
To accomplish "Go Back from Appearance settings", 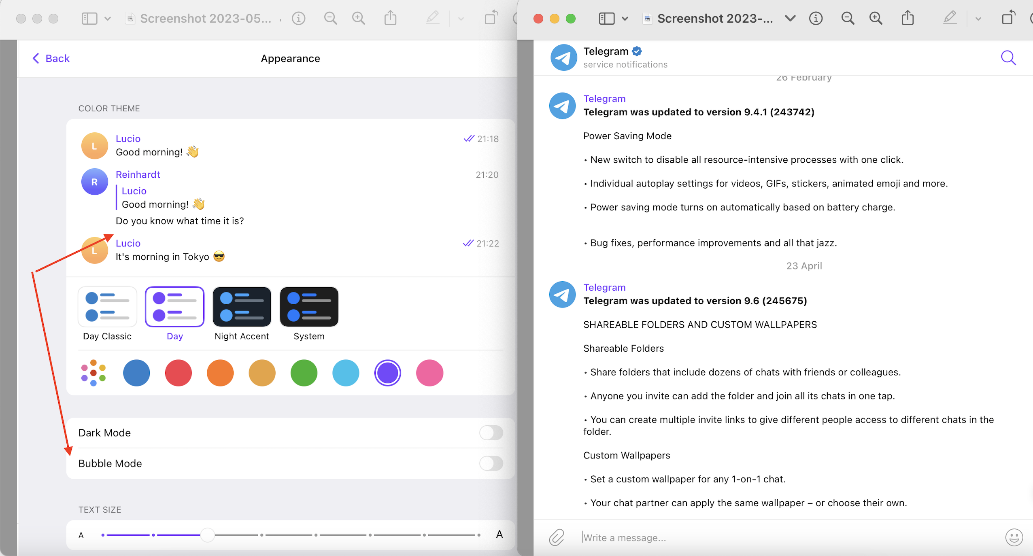I will pyautogui.click(x=51, y=58).
